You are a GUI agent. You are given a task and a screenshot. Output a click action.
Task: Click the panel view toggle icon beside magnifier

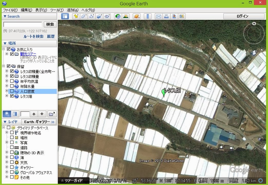(15, 114)
